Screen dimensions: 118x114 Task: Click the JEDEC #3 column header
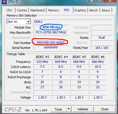[x=42, y=57]
